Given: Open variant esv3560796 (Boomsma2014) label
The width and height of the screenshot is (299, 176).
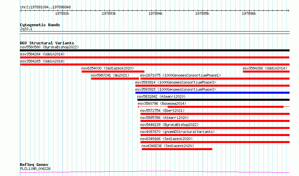Looking at the screenshot, I should (x=162, y=103).
